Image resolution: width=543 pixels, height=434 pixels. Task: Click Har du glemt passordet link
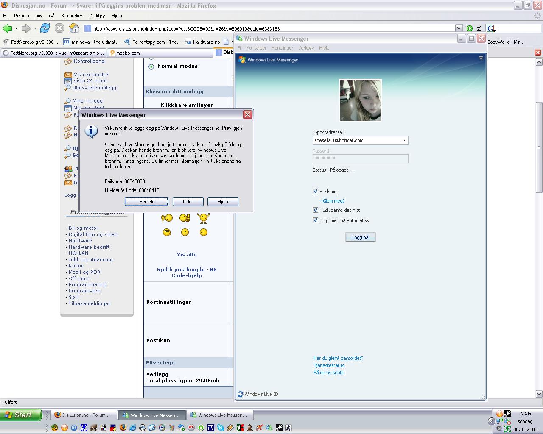(x=338, y=358)
